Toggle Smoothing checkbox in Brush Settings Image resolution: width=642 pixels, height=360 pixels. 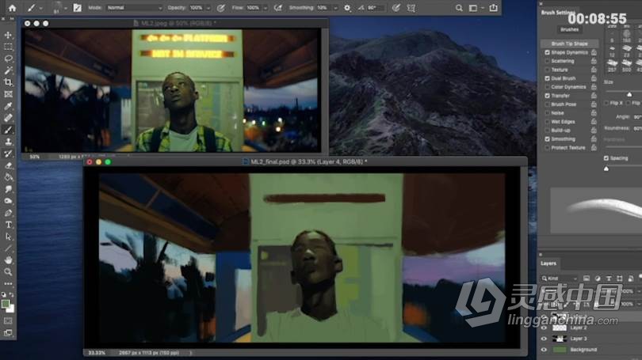click(x=548, y=139)
